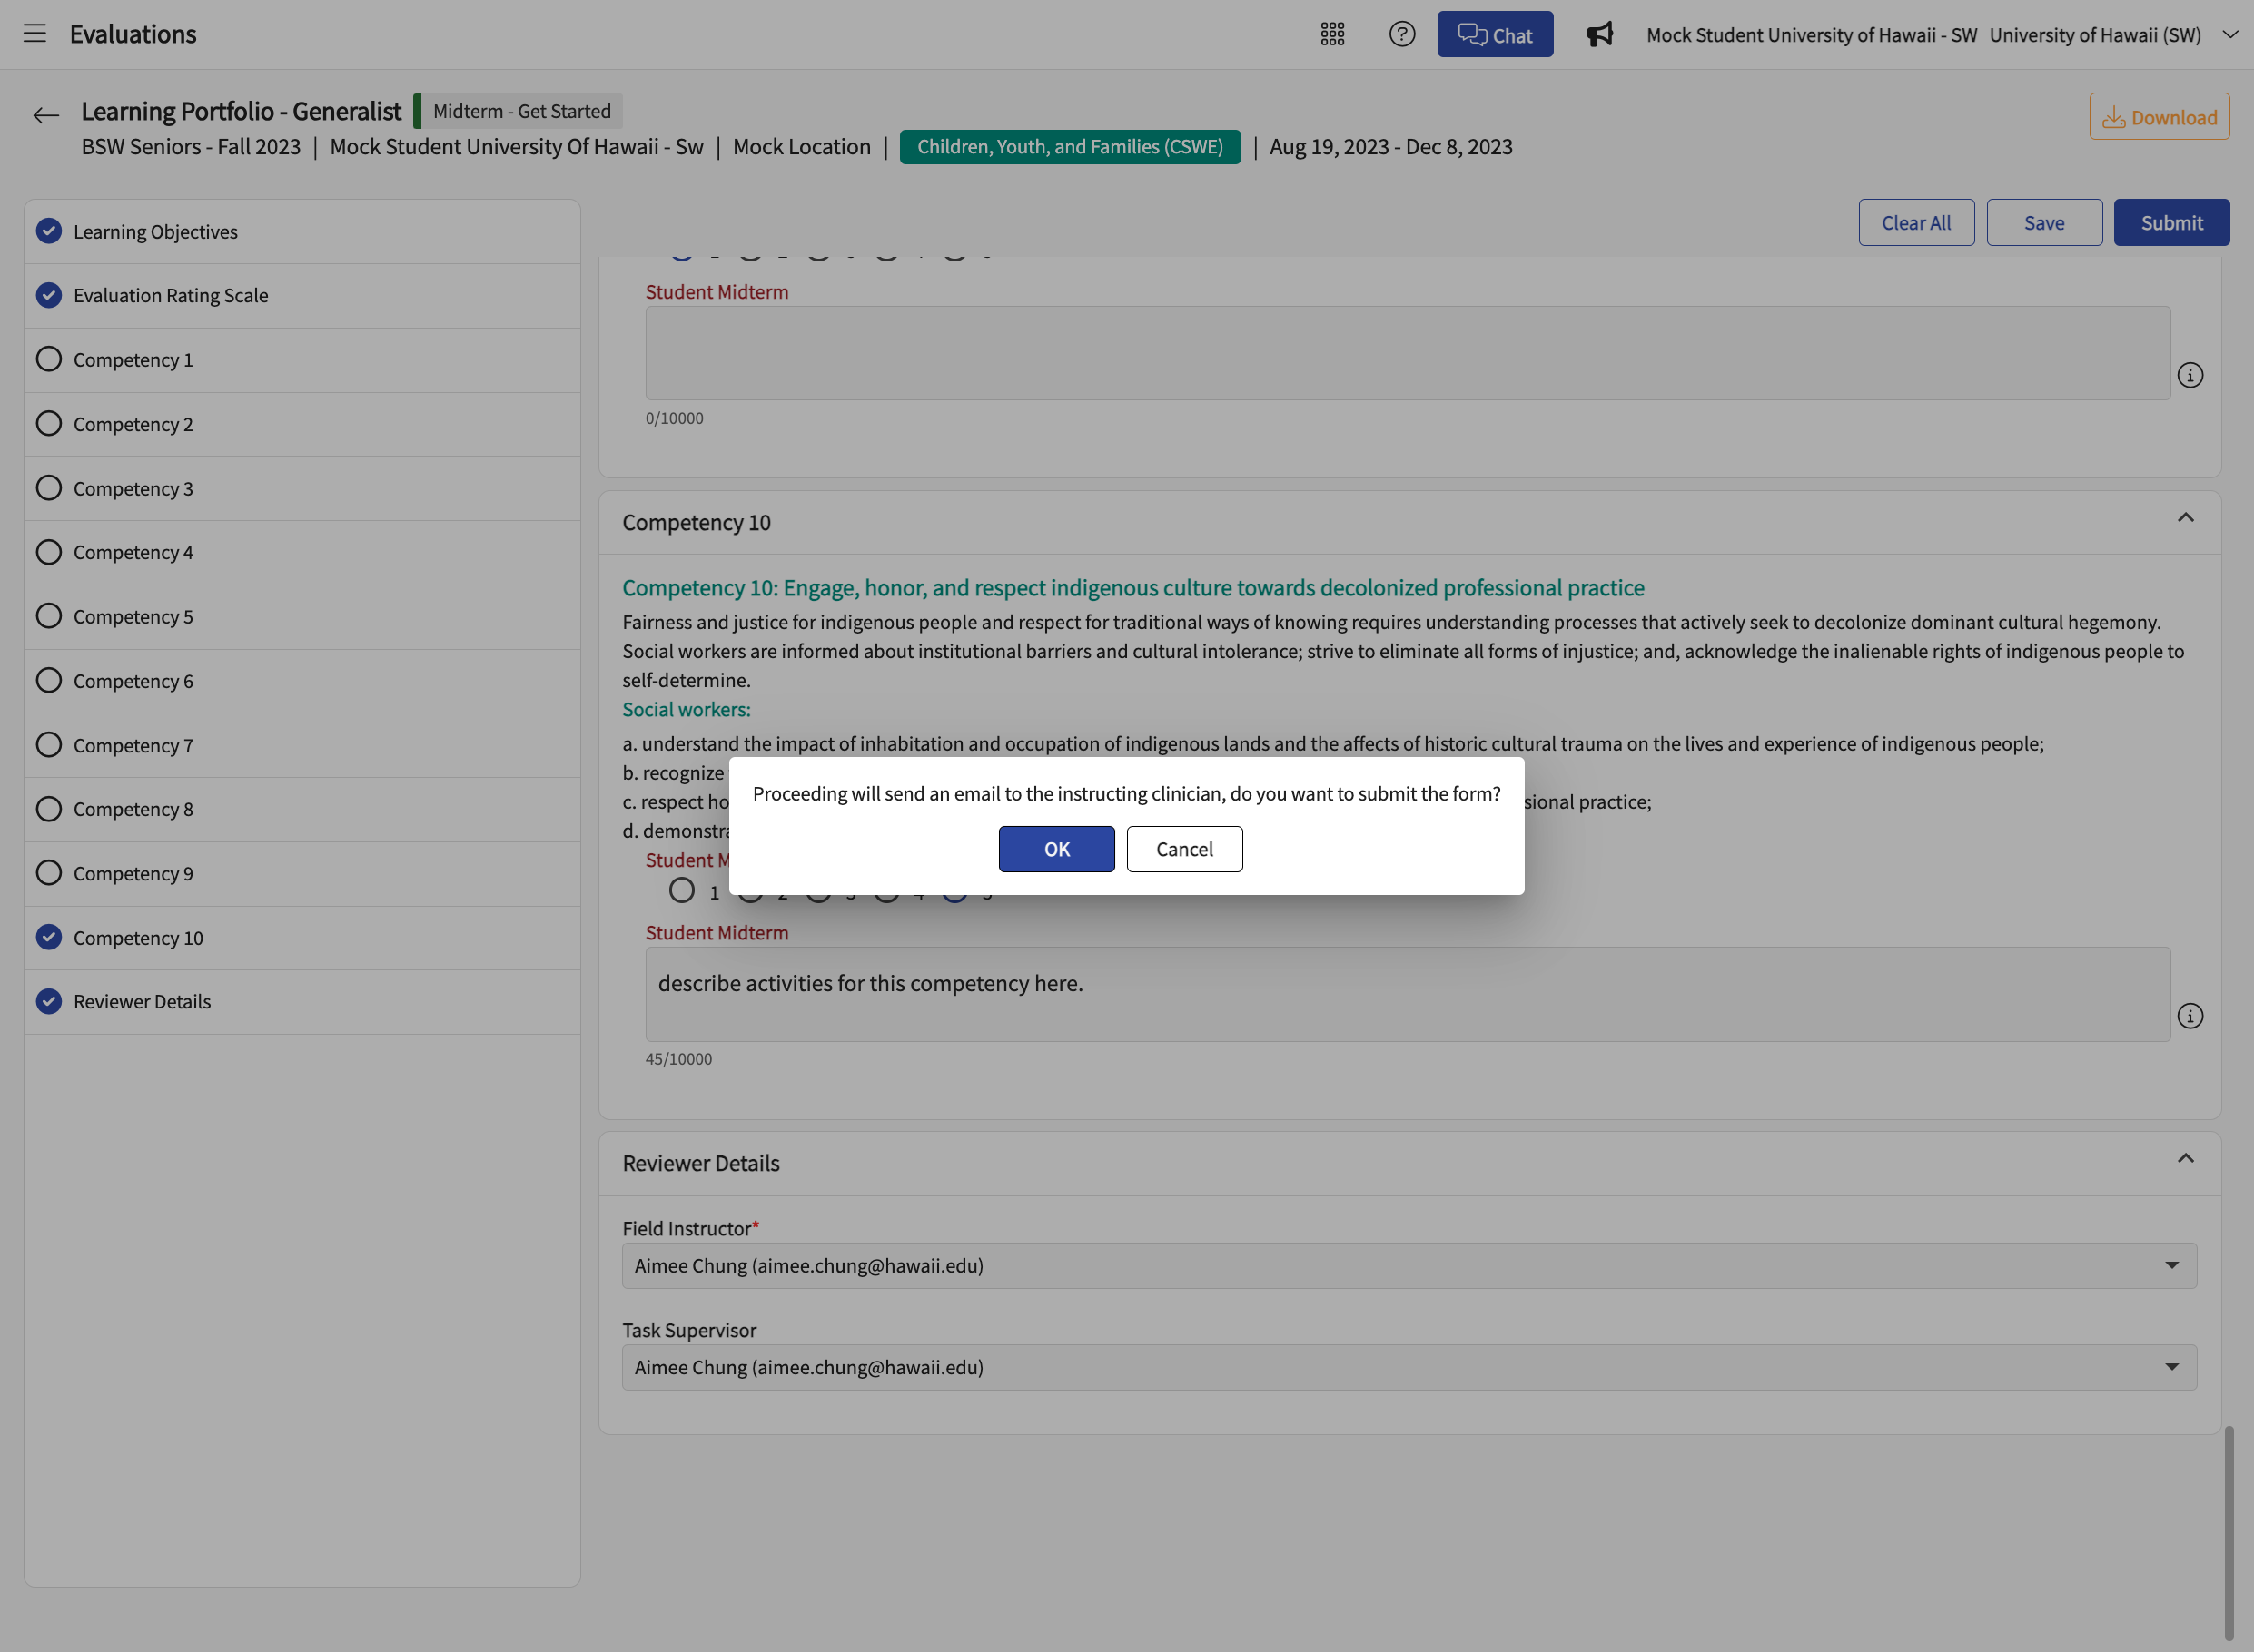This screenshot has height=1652, width=2254.
Task: Click the empty Student Midterm text area
Action: pyautogui.click(x=1408, y=353)
